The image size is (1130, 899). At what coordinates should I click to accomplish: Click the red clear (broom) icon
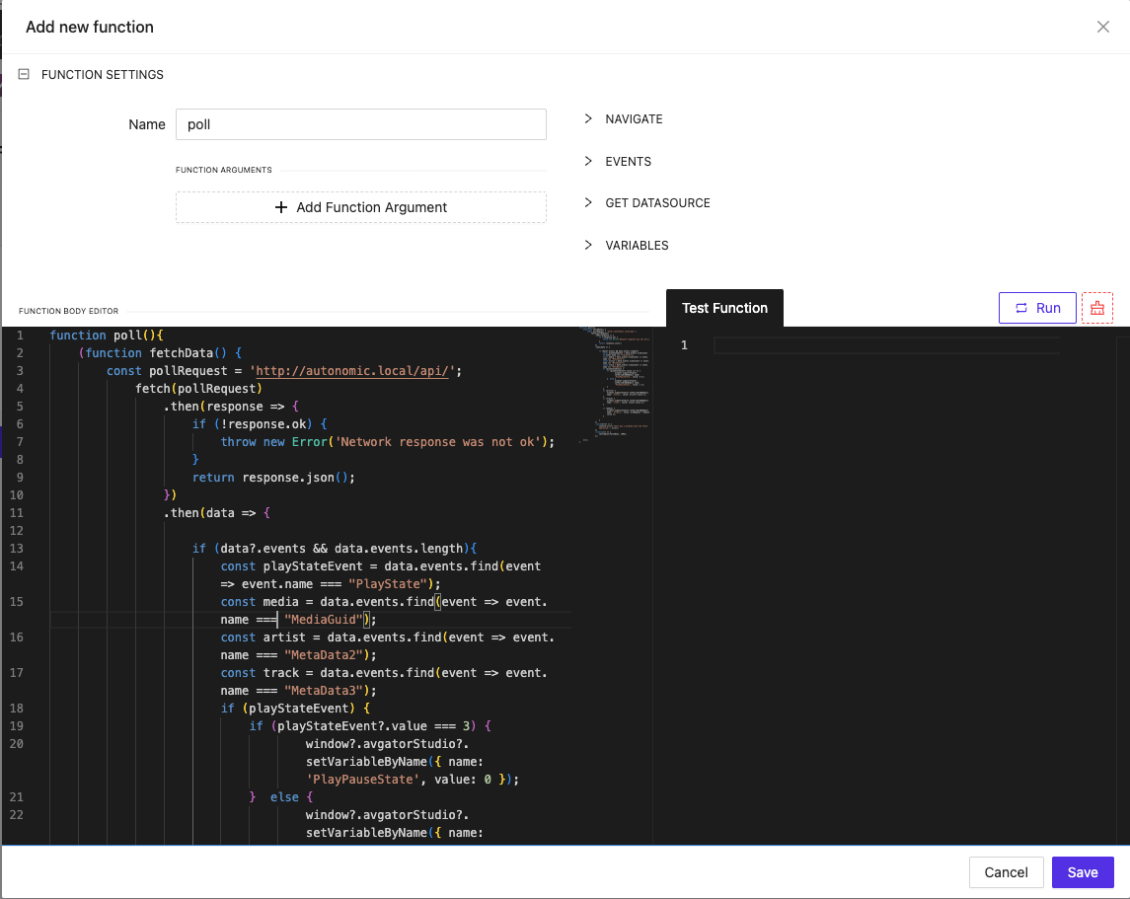[1096, 308]
